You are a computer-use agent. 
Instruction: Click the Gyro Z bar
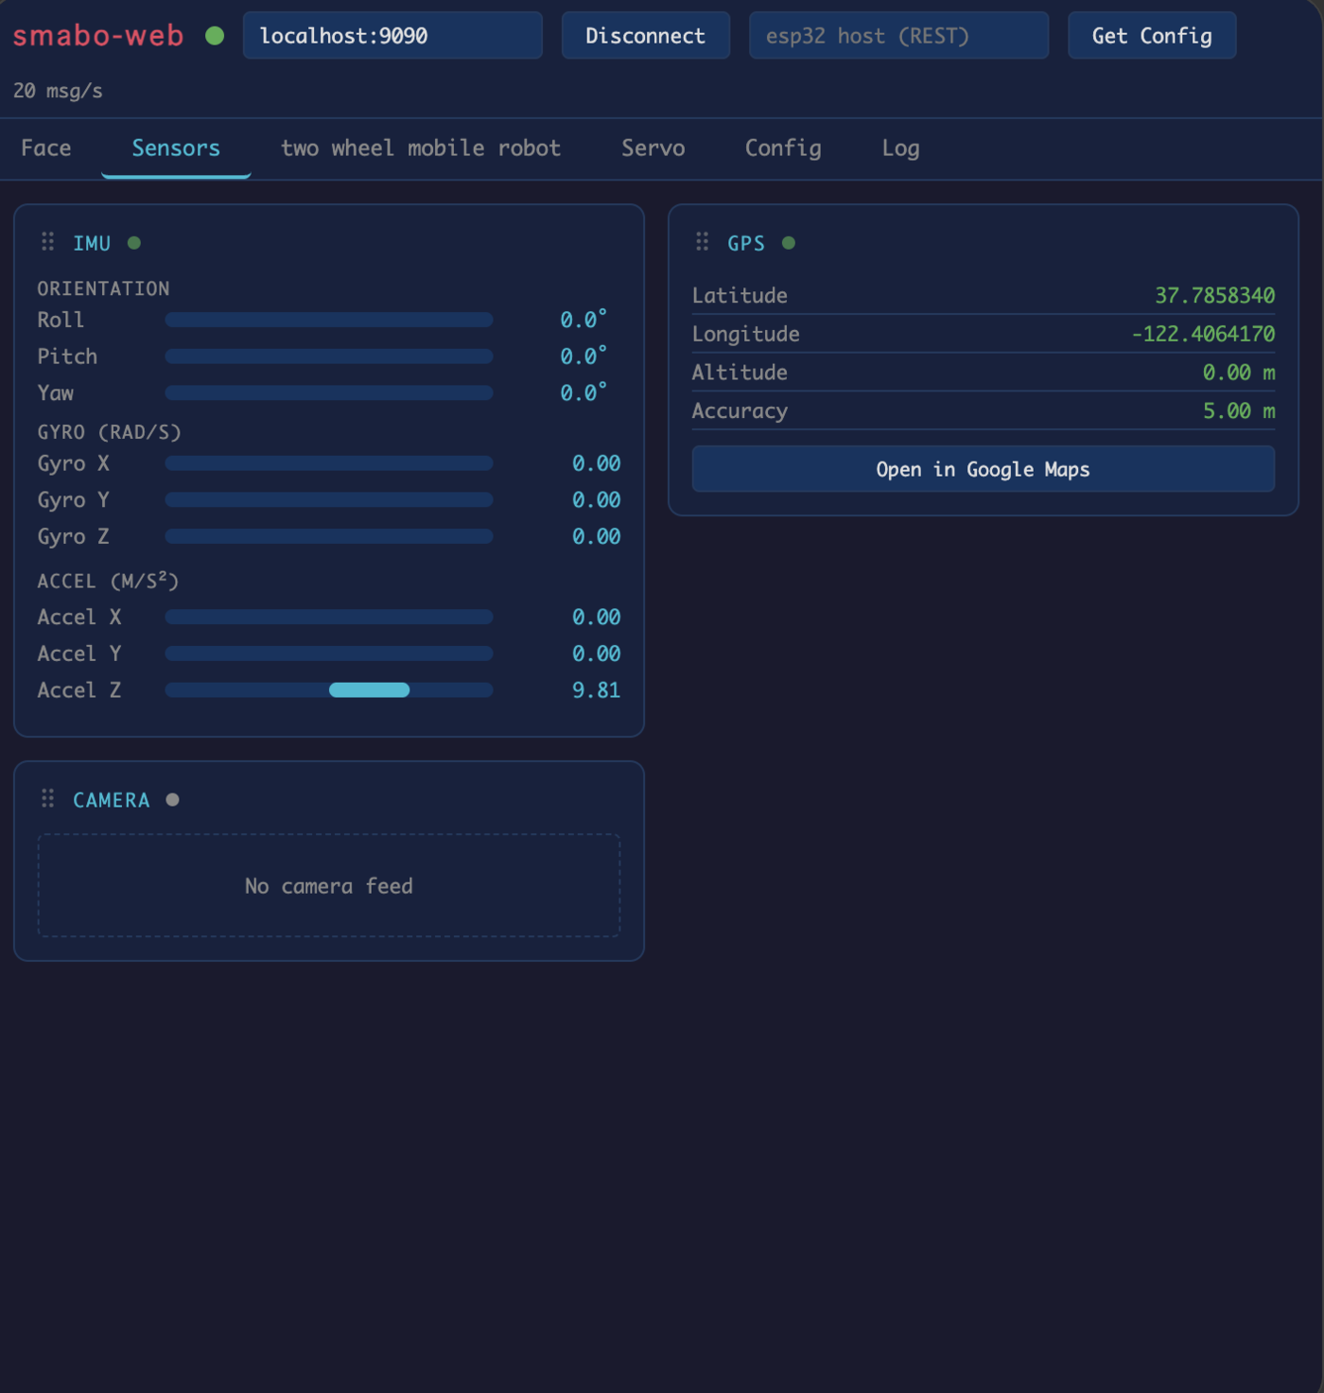[329, 536]
